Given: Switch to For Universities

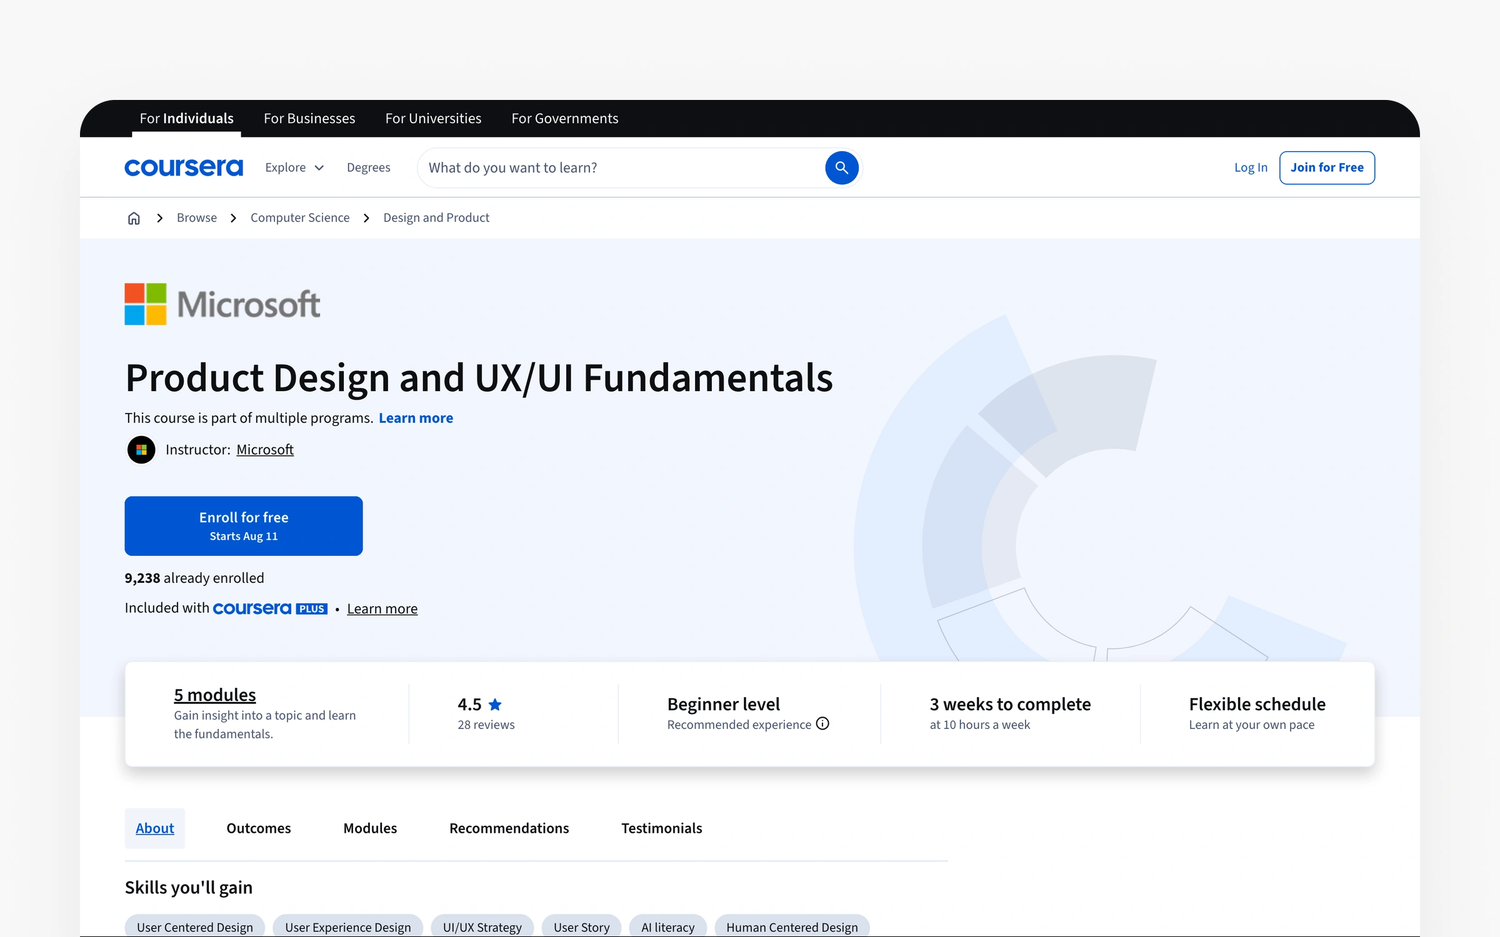Looking at the screenshot, I should coord(433,118).
